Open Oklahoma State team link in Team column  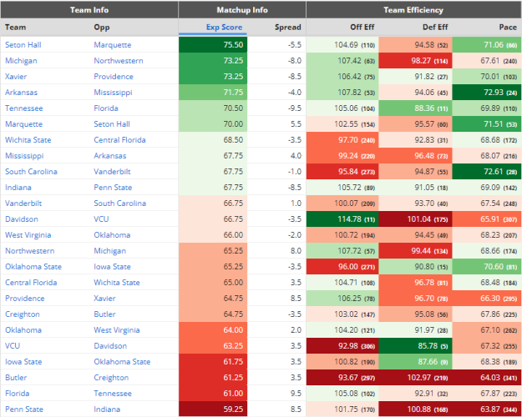tap(33, 267)
